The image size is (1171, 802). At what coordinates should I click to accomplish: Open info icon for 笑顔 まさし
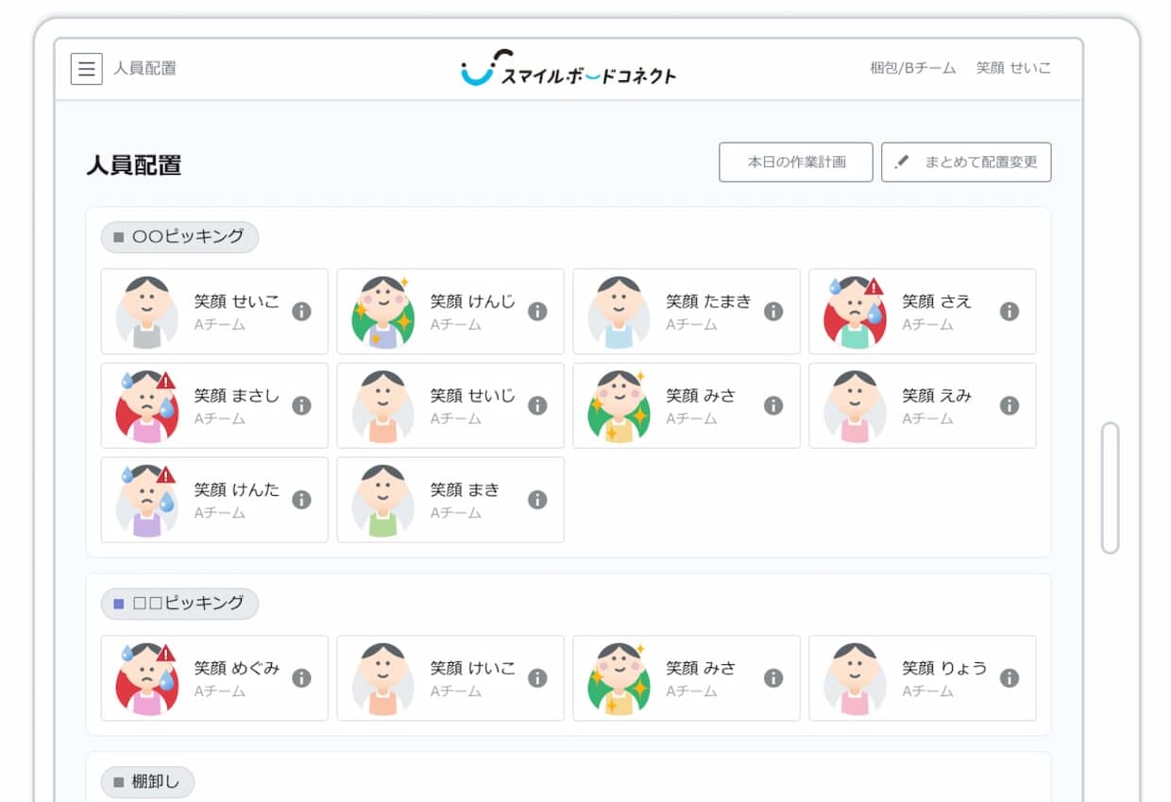[301, 406]
